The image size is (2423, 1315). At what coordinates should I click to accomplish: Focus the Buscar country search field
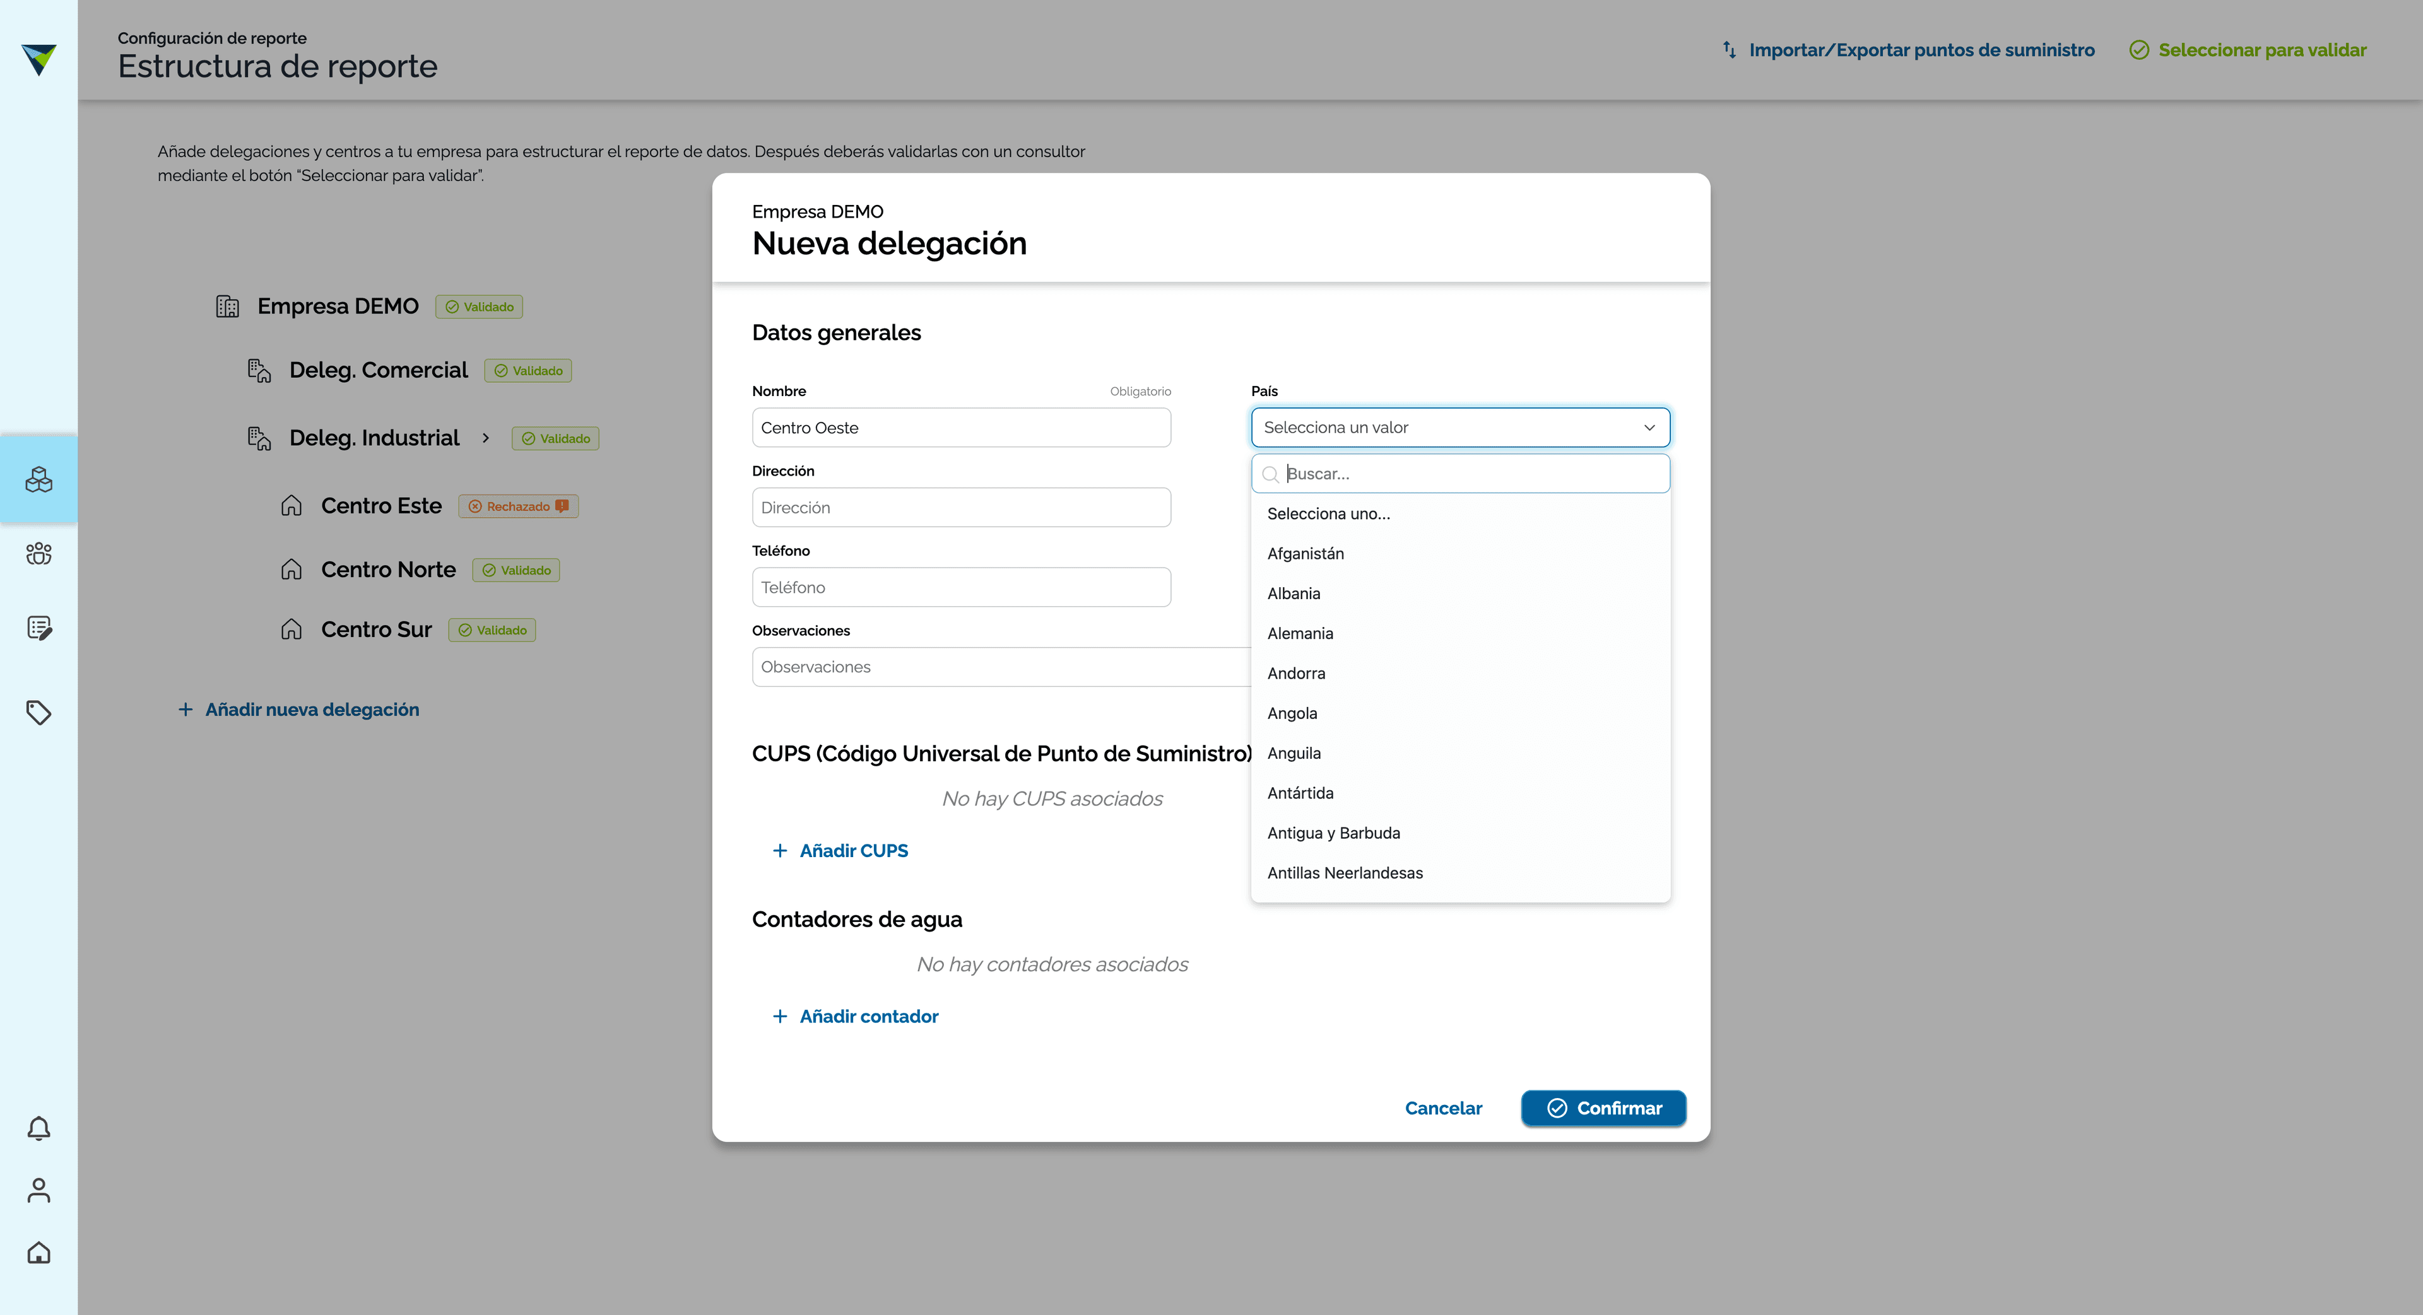click(1460, 474)
